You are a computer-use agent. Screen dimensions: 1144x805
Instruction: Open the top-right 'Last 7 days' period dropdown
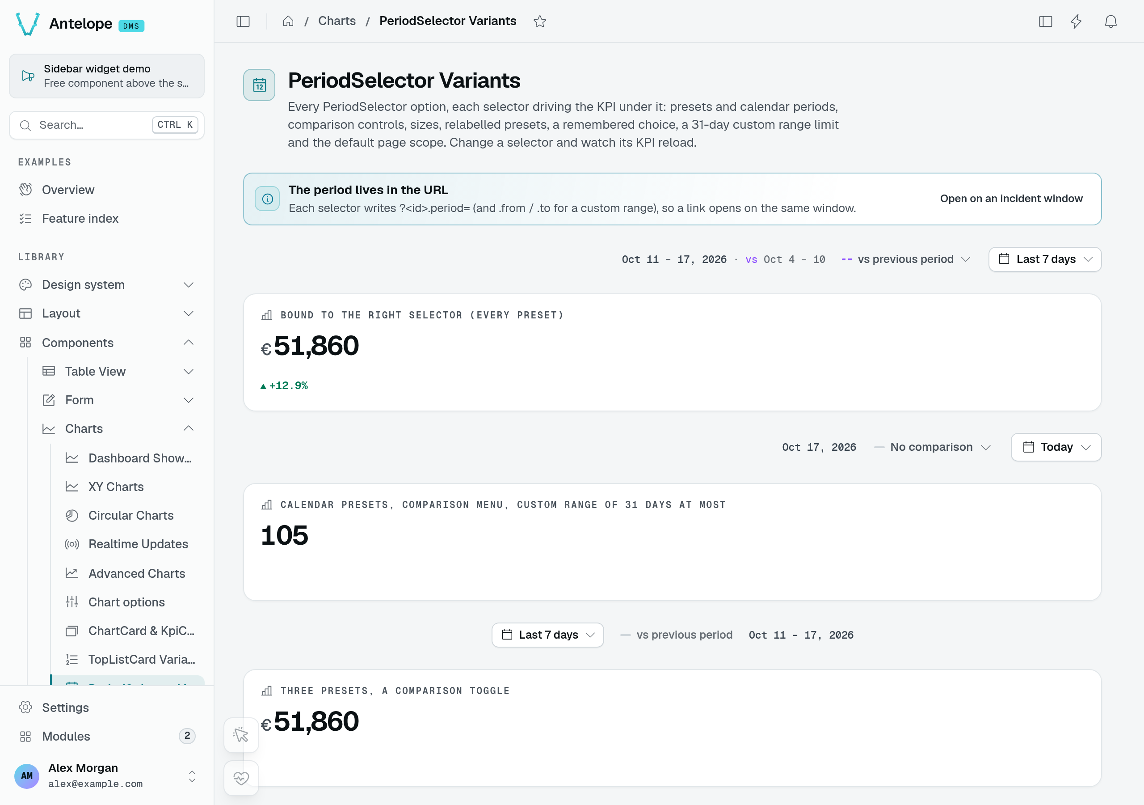click(1045, 259)
